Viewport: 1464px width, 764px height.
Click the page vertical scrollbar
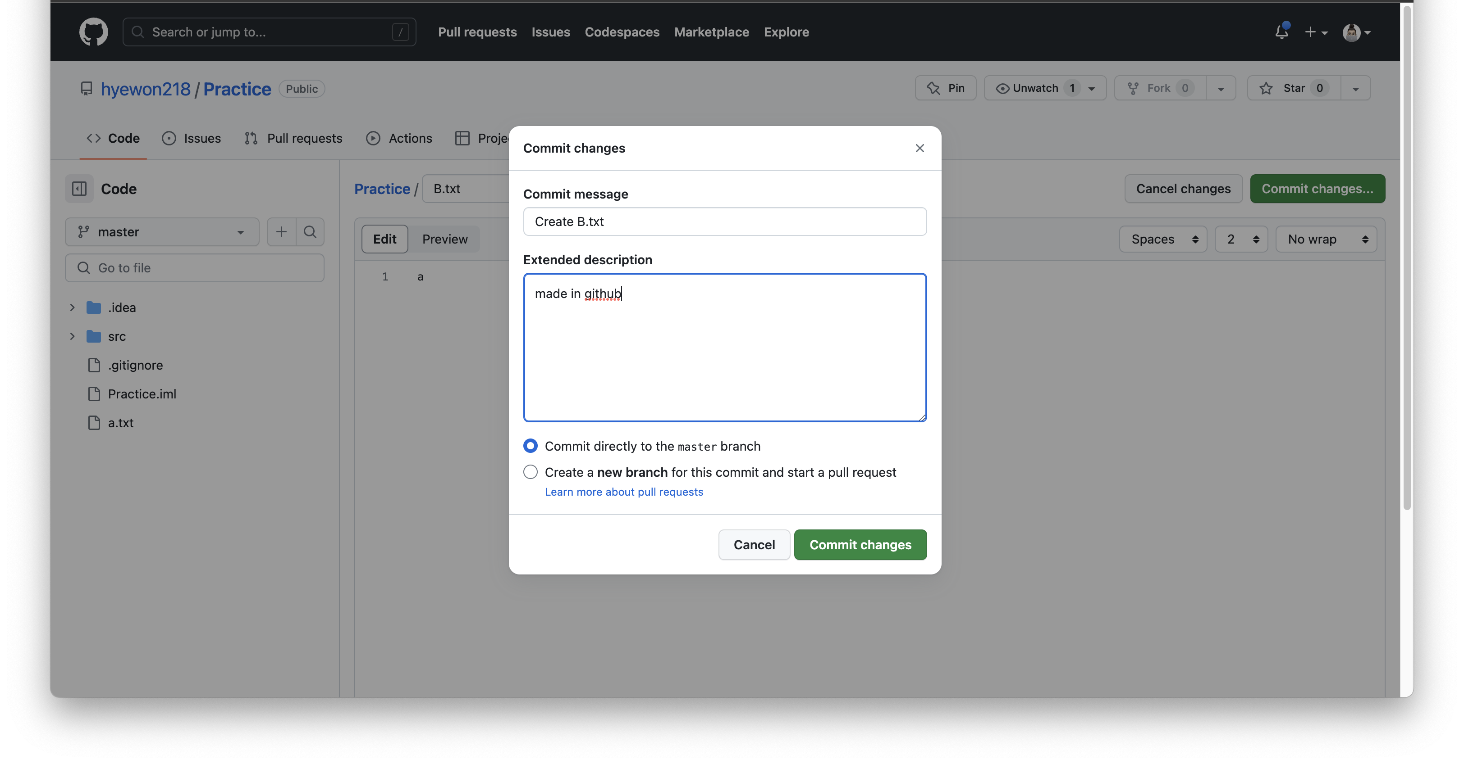(x=1407, y=257)
